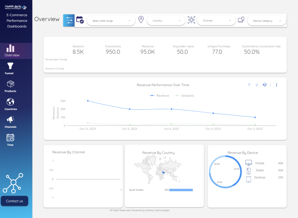
Task: Sort chart ascending with up arrow
Action: [249, 85]
